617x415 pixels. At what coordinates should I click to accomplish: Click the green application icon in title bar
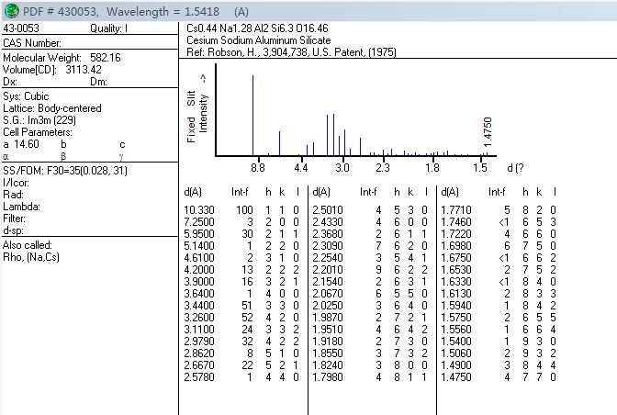(x=12, y=11)
